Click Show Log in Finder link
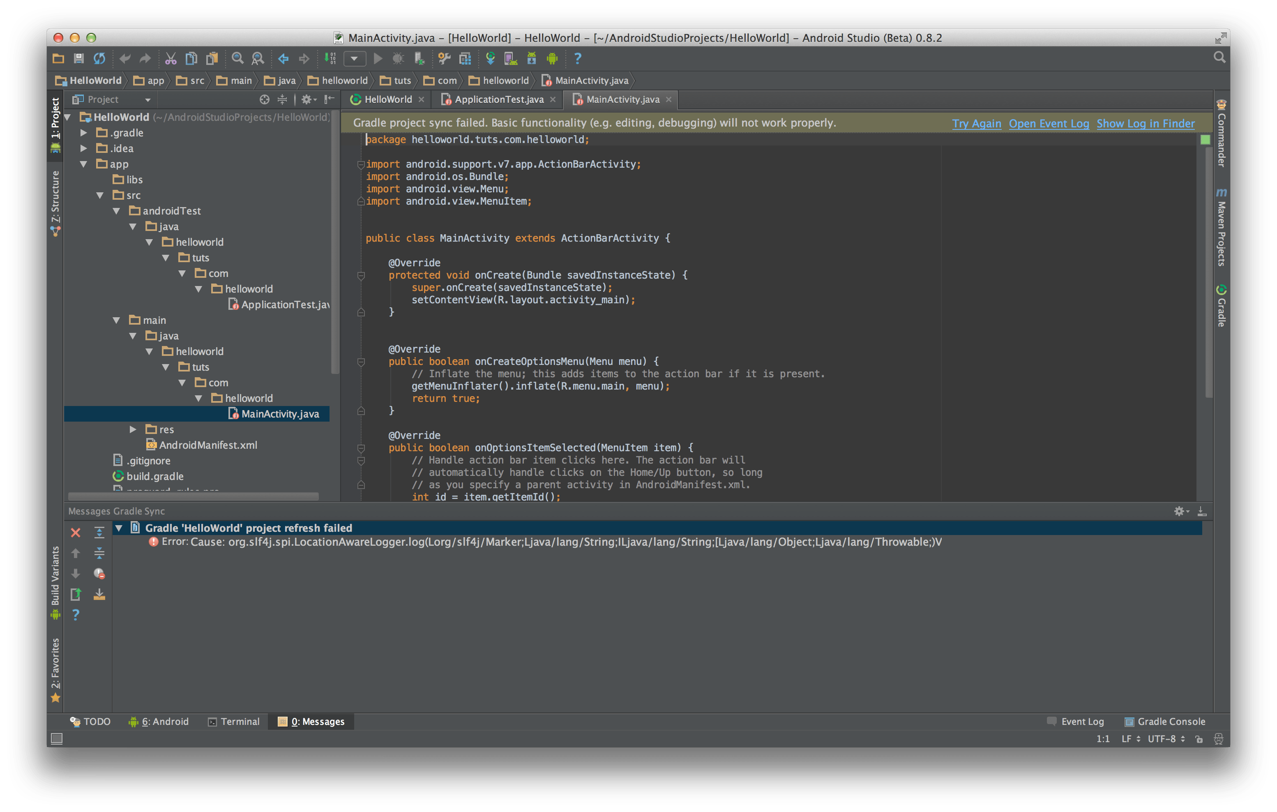The image size is (1277, 812). point(1146,124)
